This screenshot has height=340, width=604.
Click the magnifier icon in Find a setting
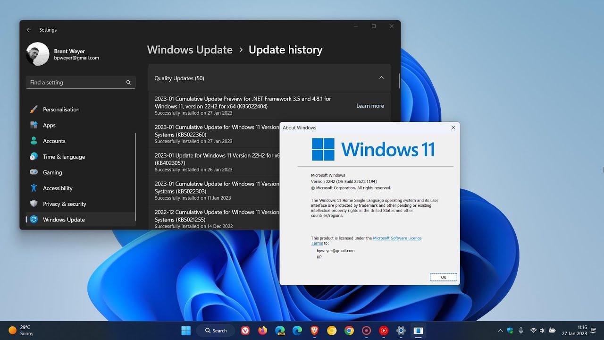click(128, 82)
